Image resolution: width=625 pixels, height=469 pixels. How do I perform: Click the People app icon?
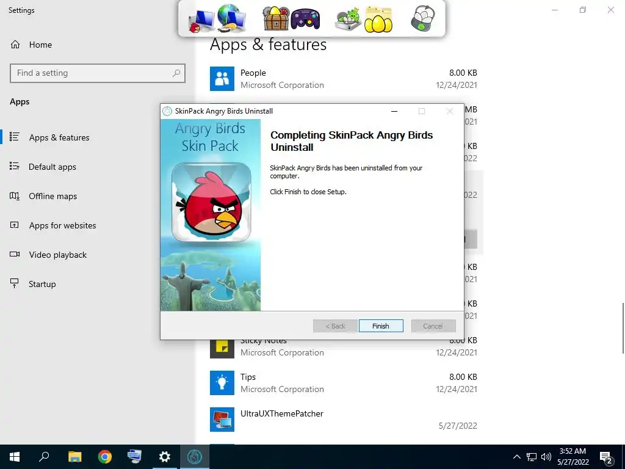[222, 79]
